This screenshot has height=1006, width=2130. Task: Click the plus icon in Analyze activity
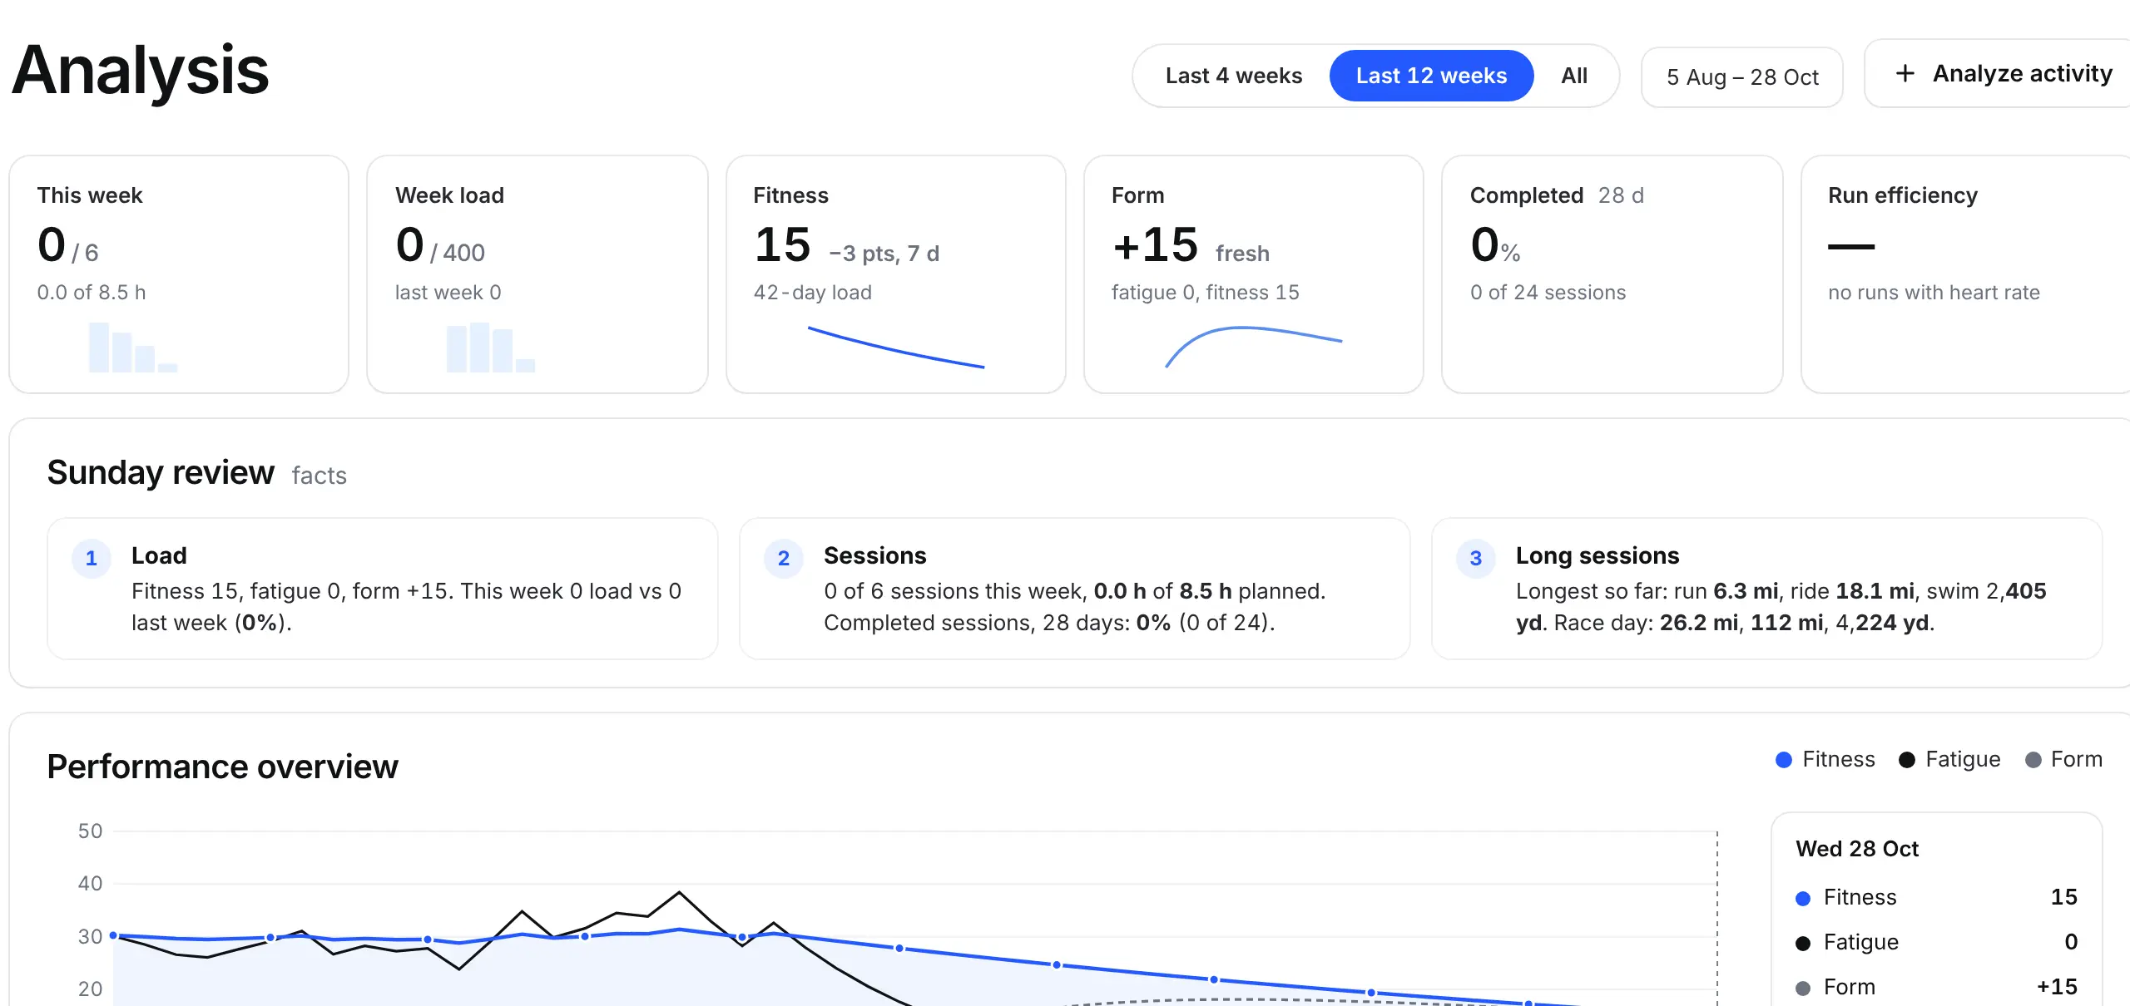coord(1905,73)
